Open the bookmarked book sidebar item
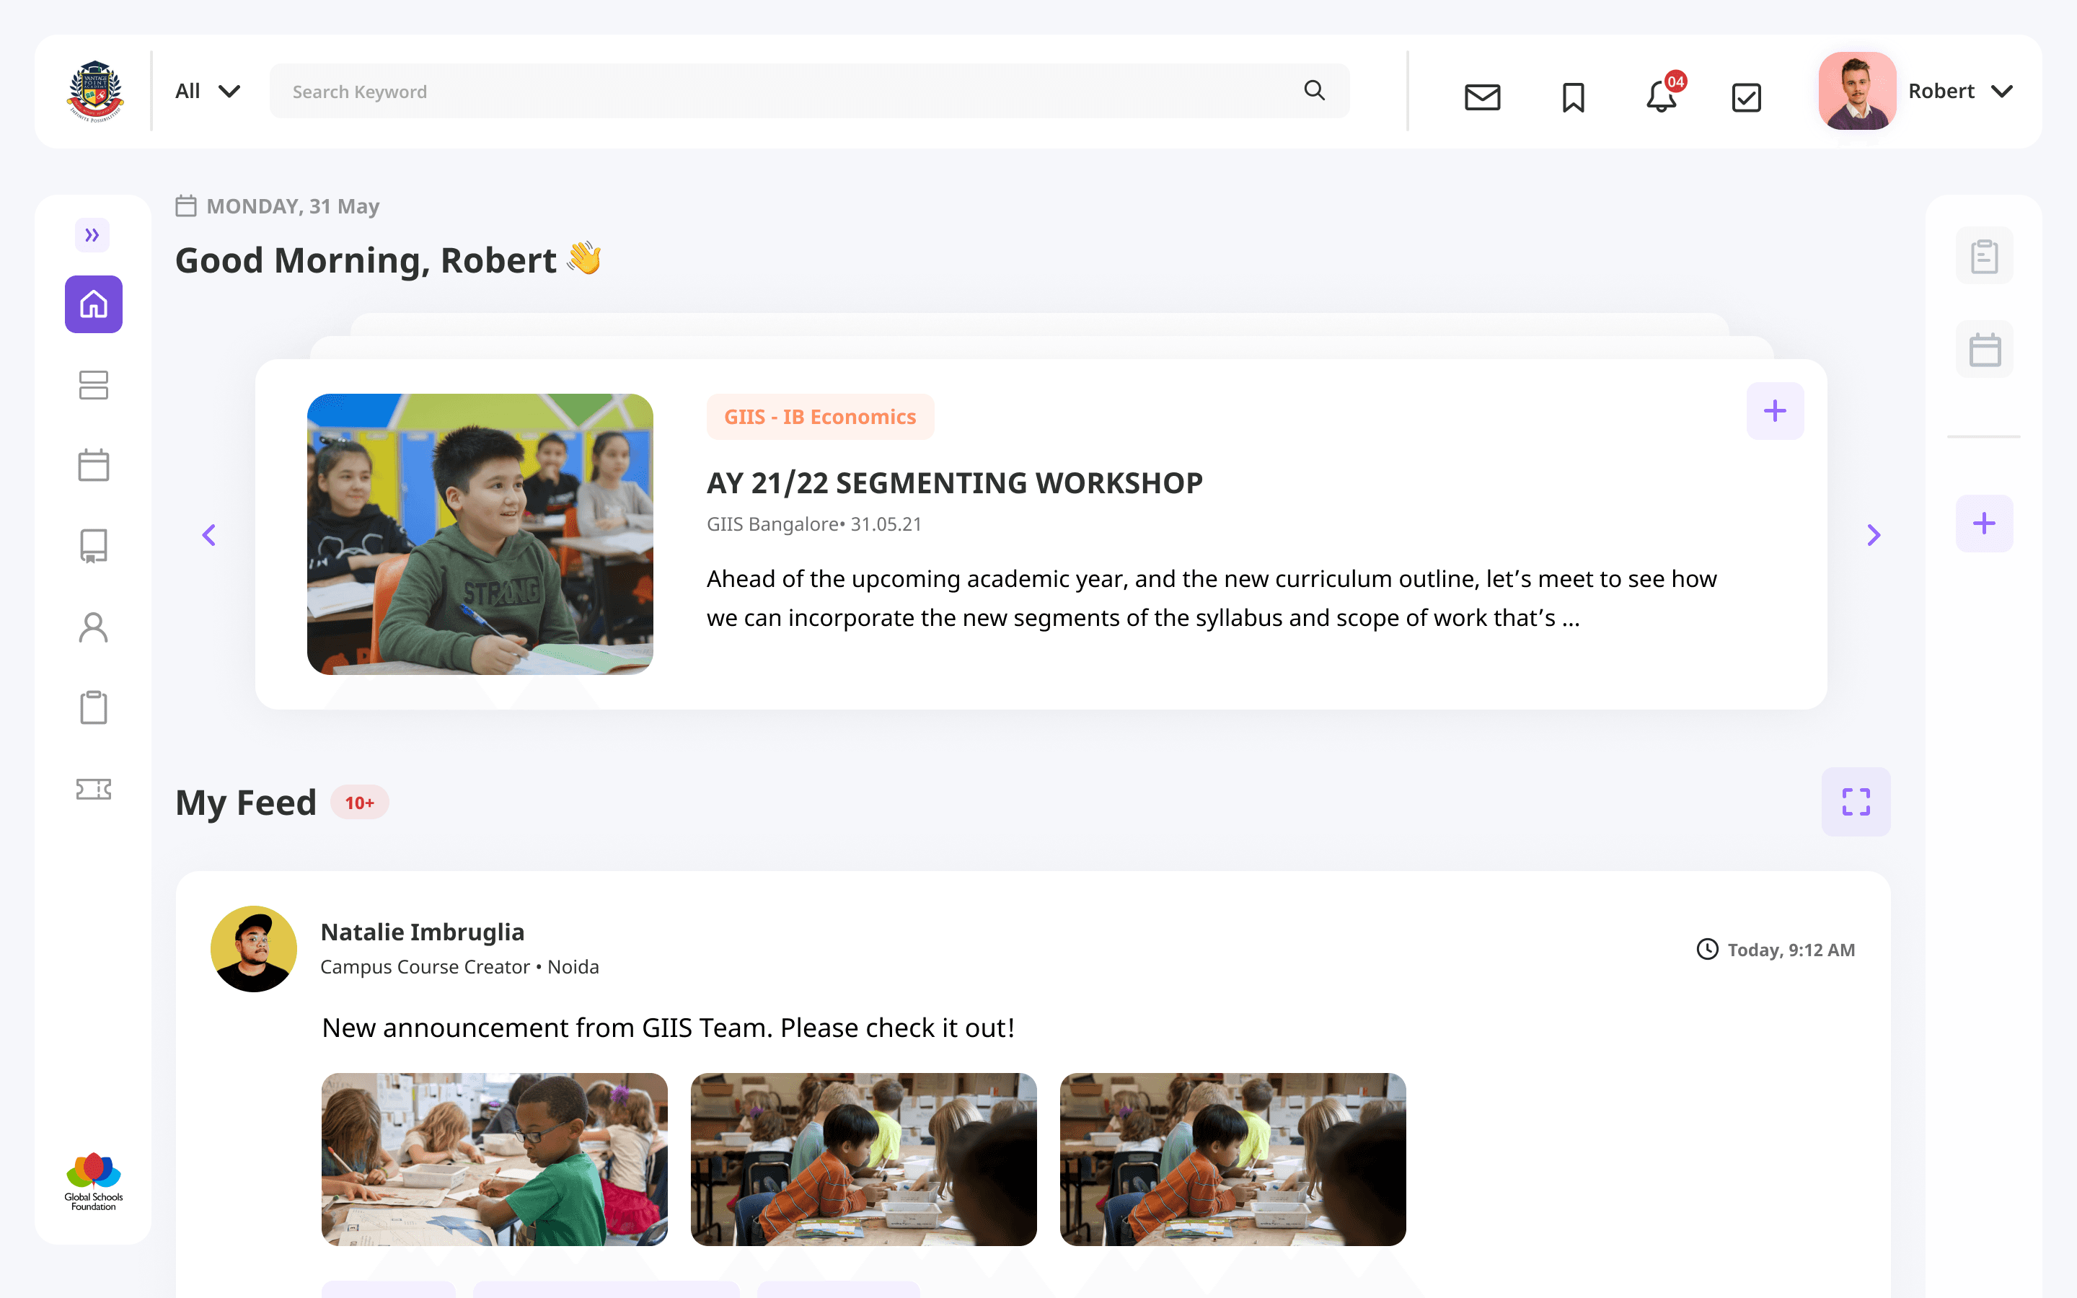The image size is (2077, 1298). pos(94,545)
